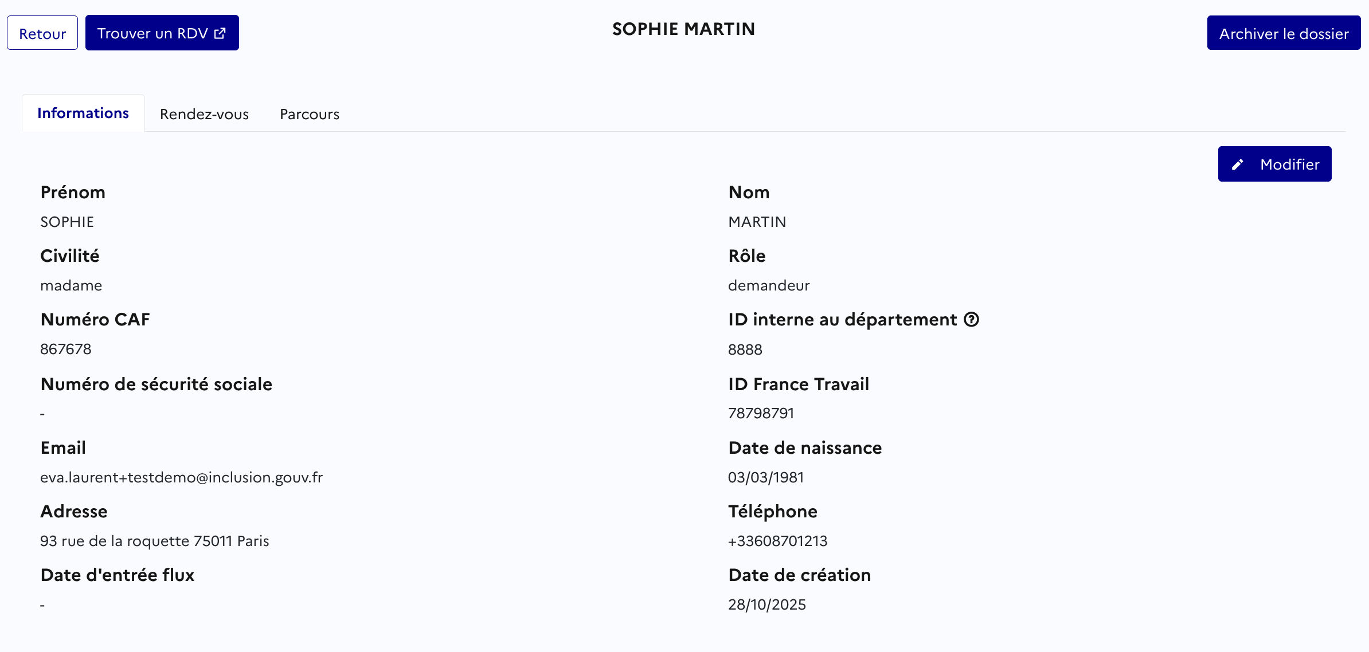Image resolution: width=1369 pixels, height=652 pixels.
Task: Click the ID France Travail value 78798791
Action: (761, 413)
